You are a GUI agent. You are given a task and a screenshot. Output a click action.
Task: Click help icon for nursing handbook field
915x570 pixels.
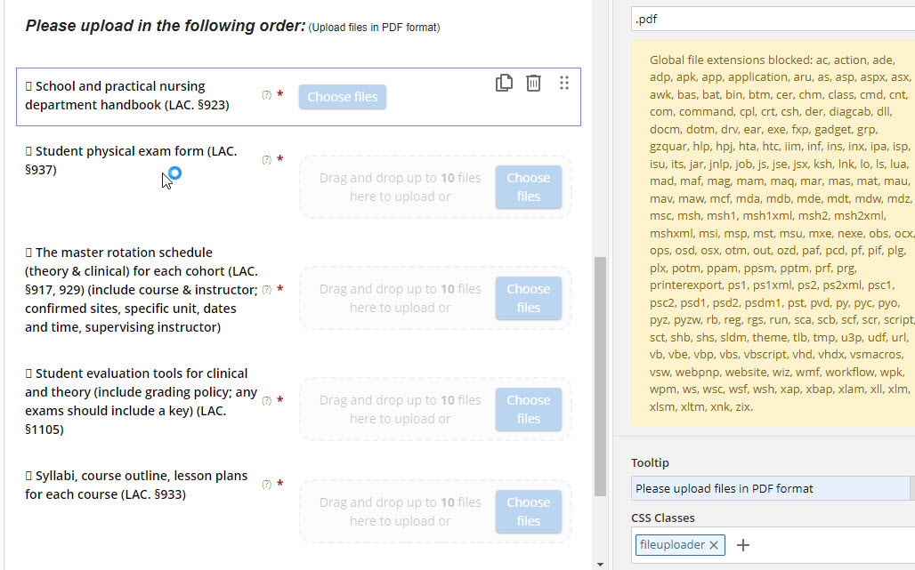tap(266, 94)
